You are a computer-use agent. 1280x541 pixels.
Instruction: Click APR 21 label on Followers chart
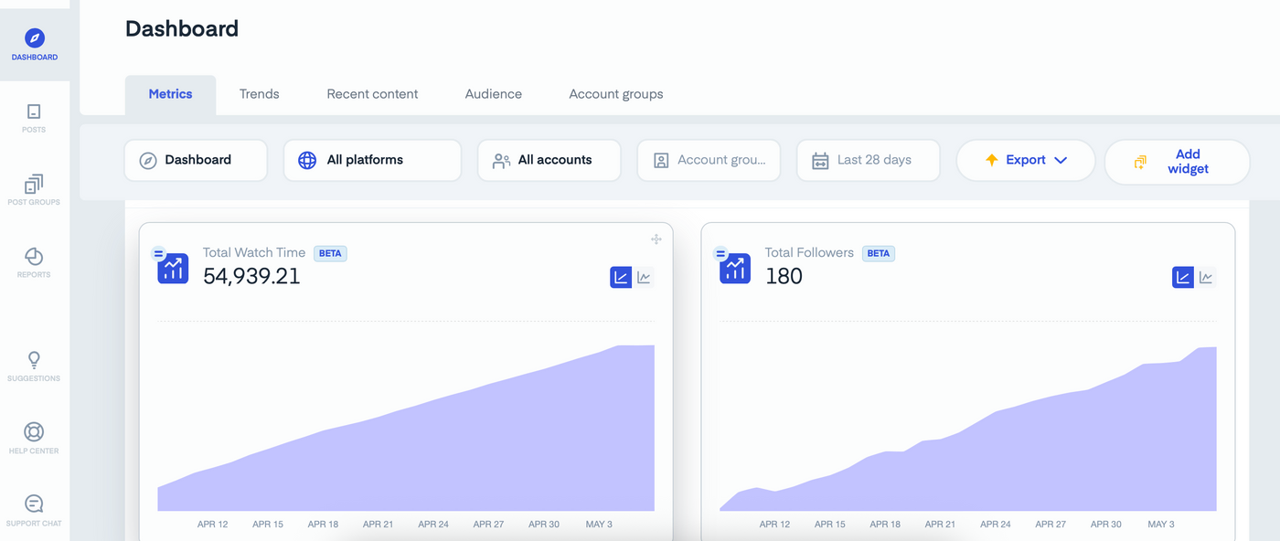(x=940, y=525)
